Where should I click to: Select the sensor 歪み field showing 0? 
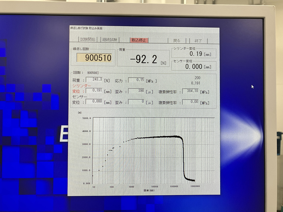pyautogui.click(x=136, y=102)
